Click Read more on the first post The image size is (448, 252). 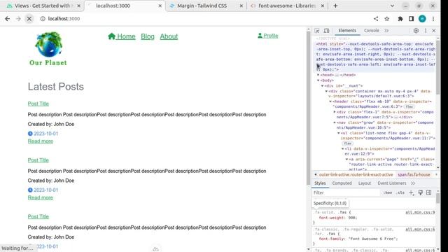[x=41, y=141]
